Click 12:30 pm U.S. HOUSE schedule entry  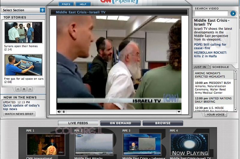tap(213, 109)
